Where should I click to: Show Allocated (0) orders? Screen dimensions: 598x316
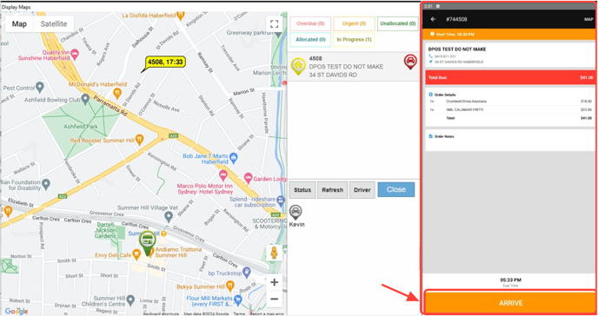pyautogui.click(x=310, y=40)
